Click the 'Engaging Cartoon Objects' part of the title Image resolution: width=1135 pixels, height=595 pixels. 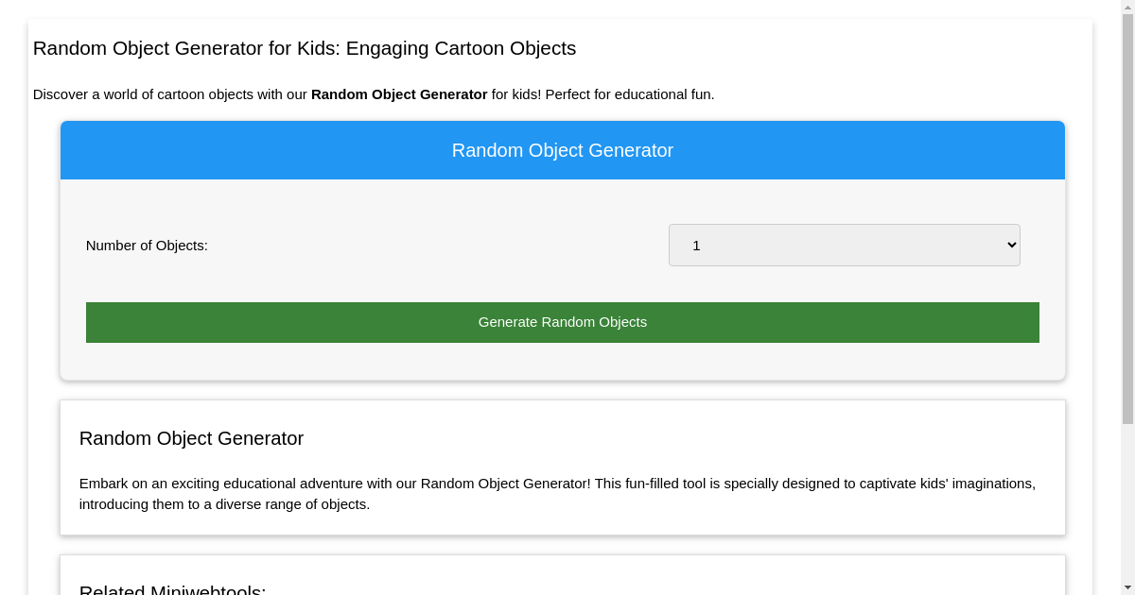(x=461, y=48)
